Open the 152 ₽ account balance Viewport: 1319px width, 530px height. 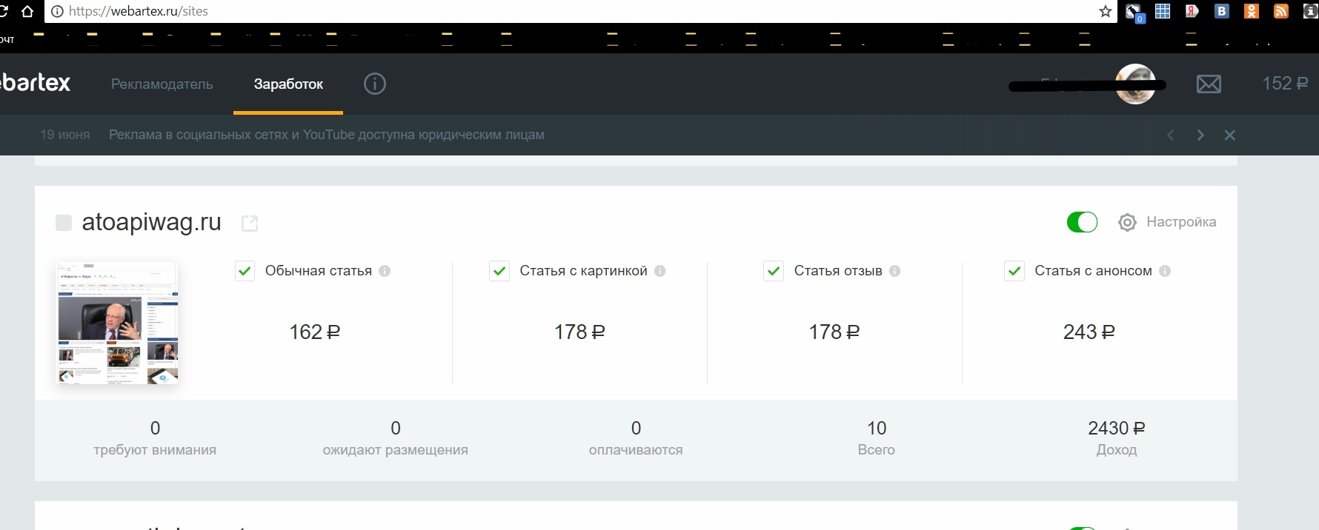(1285, 84)
